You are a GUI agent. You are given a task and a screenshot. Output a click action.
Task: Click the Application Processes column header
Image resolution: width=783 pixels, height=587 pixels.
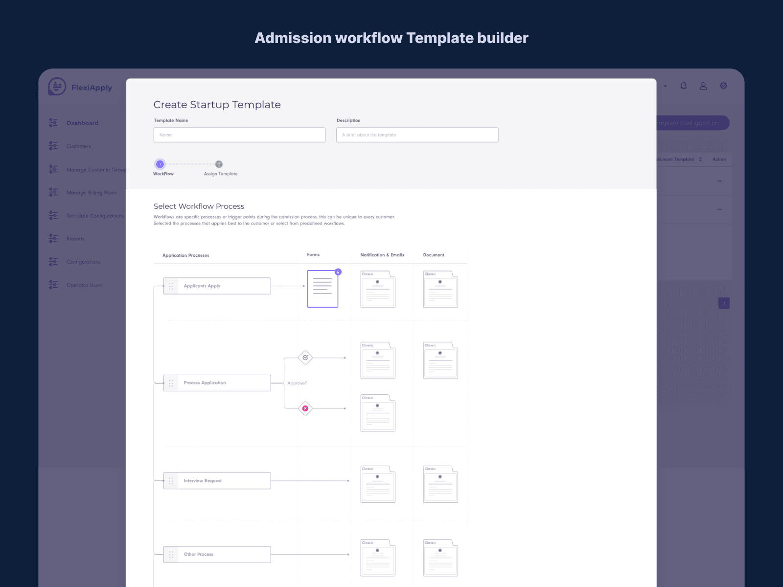tap(185, 255)
